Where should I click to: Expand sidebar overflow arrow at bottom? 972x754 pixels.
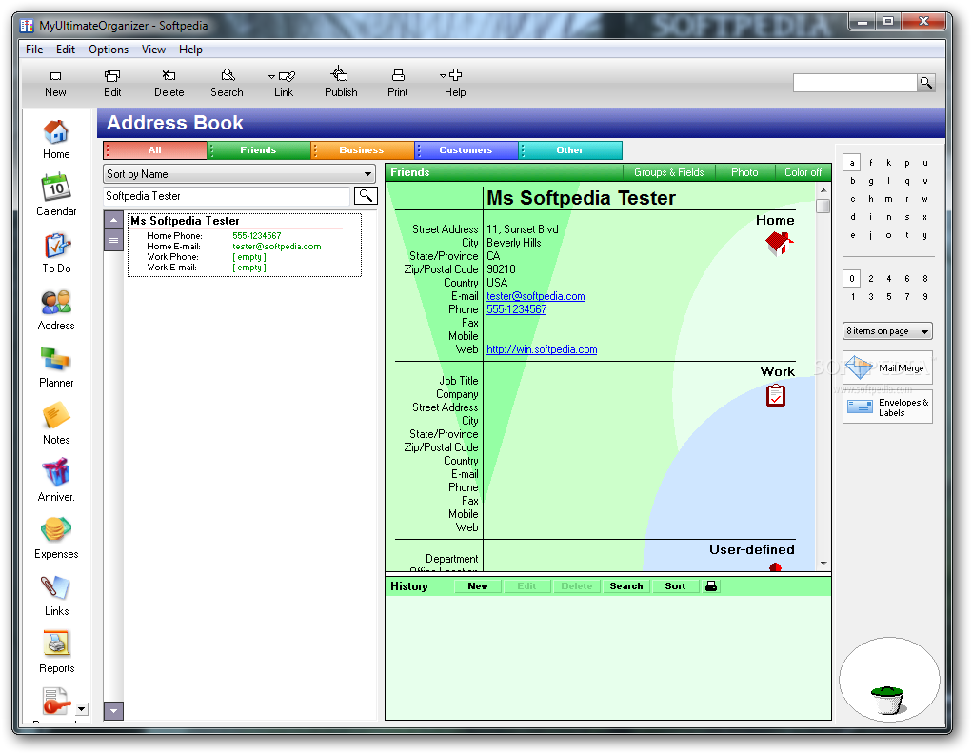tap(81, 708)
